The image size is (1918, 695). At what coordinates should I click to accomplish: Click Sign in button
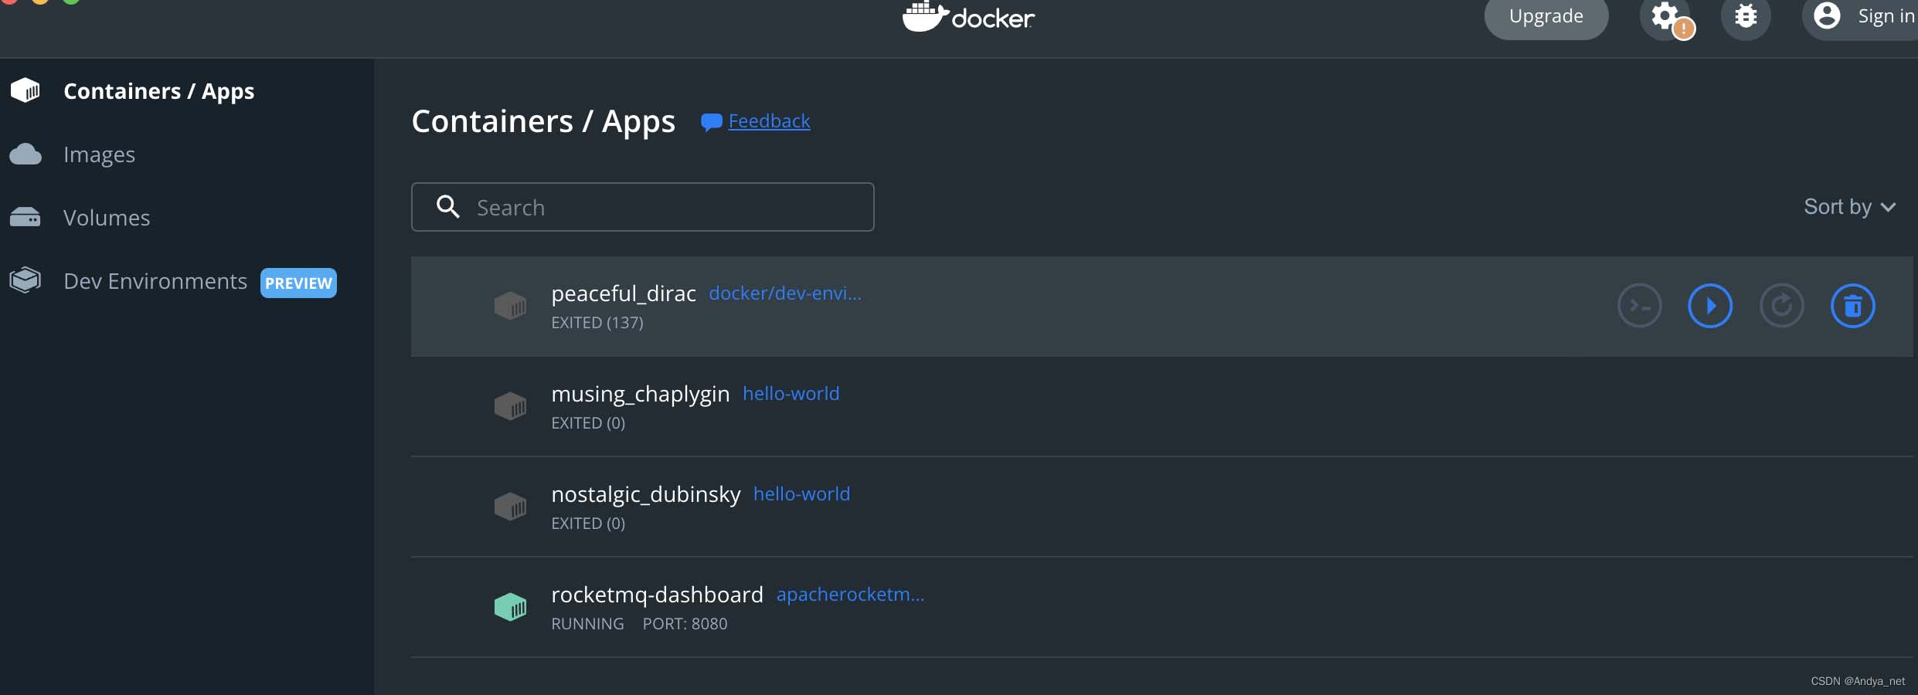1861,16
